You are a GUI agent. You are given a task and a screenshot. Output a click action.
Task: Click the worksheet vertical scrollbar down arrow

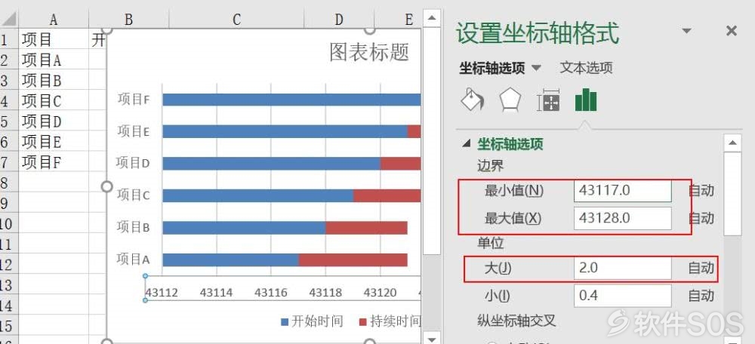tap(431, 338)
